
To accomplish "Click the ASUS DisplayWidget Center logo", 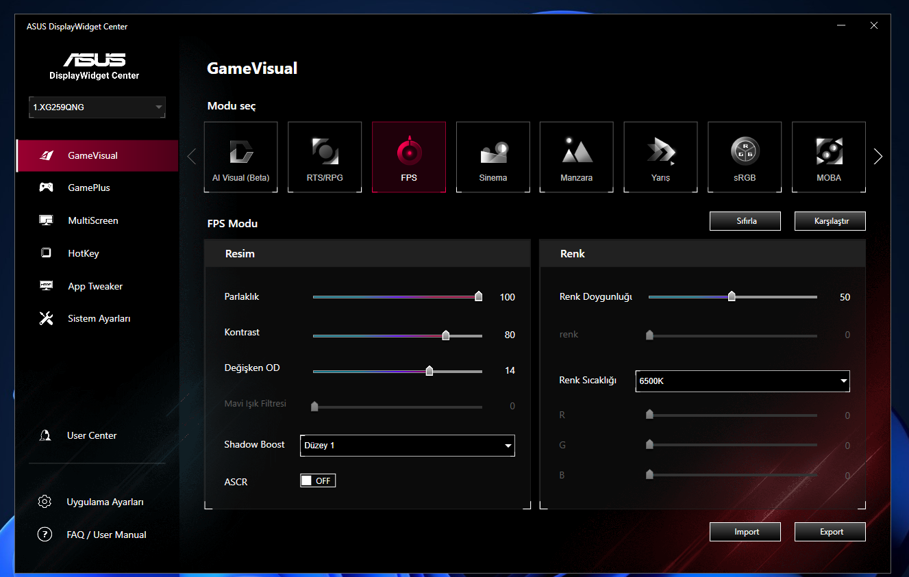I will (x=95, y=66).
